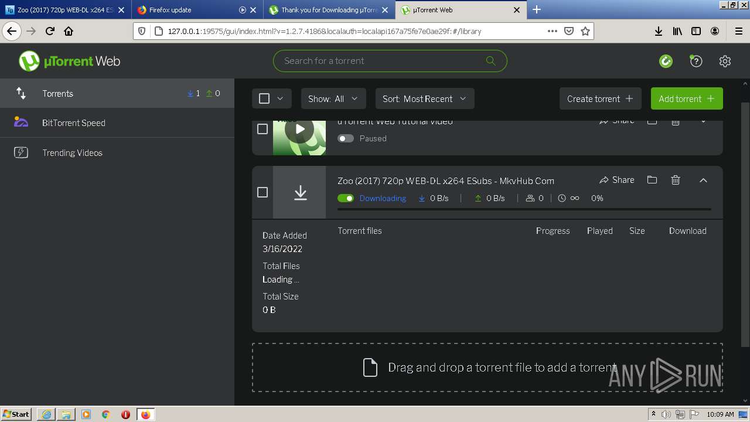Collapse the Zoo torrent details chevron
Screen dimensions: 750x422
703,180
